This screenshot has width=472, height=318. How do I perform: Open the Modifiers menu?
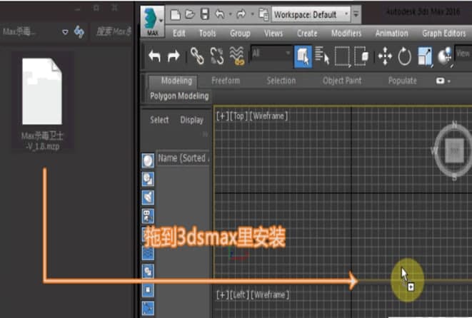[x=346, y=33]
